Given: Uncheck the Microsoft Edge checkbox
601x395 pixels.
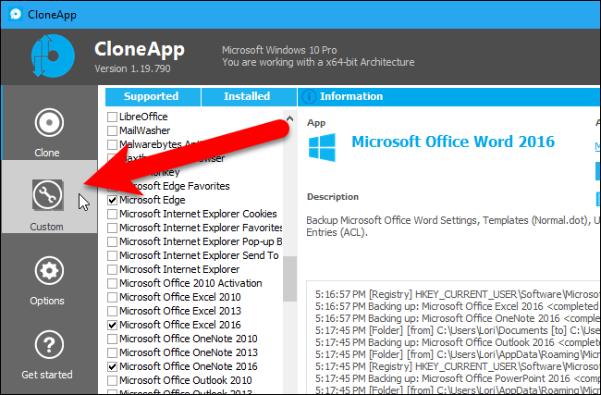Looking at the screenshot, I should tap(112, 200).
